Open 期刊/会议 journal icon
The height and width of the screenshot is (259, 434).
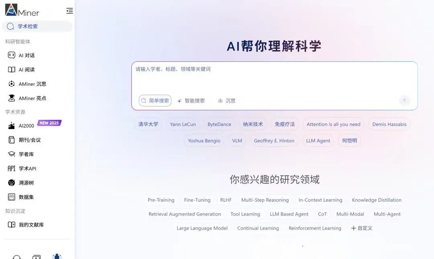12,140
